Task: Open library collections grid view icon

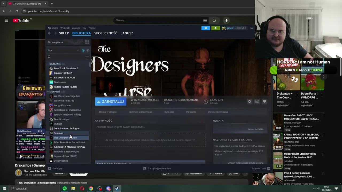Action: click(87, 42)
